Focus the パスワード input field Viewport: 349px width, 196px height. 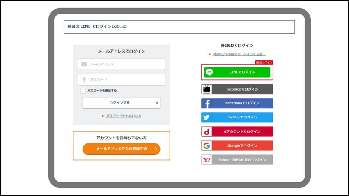122,79
